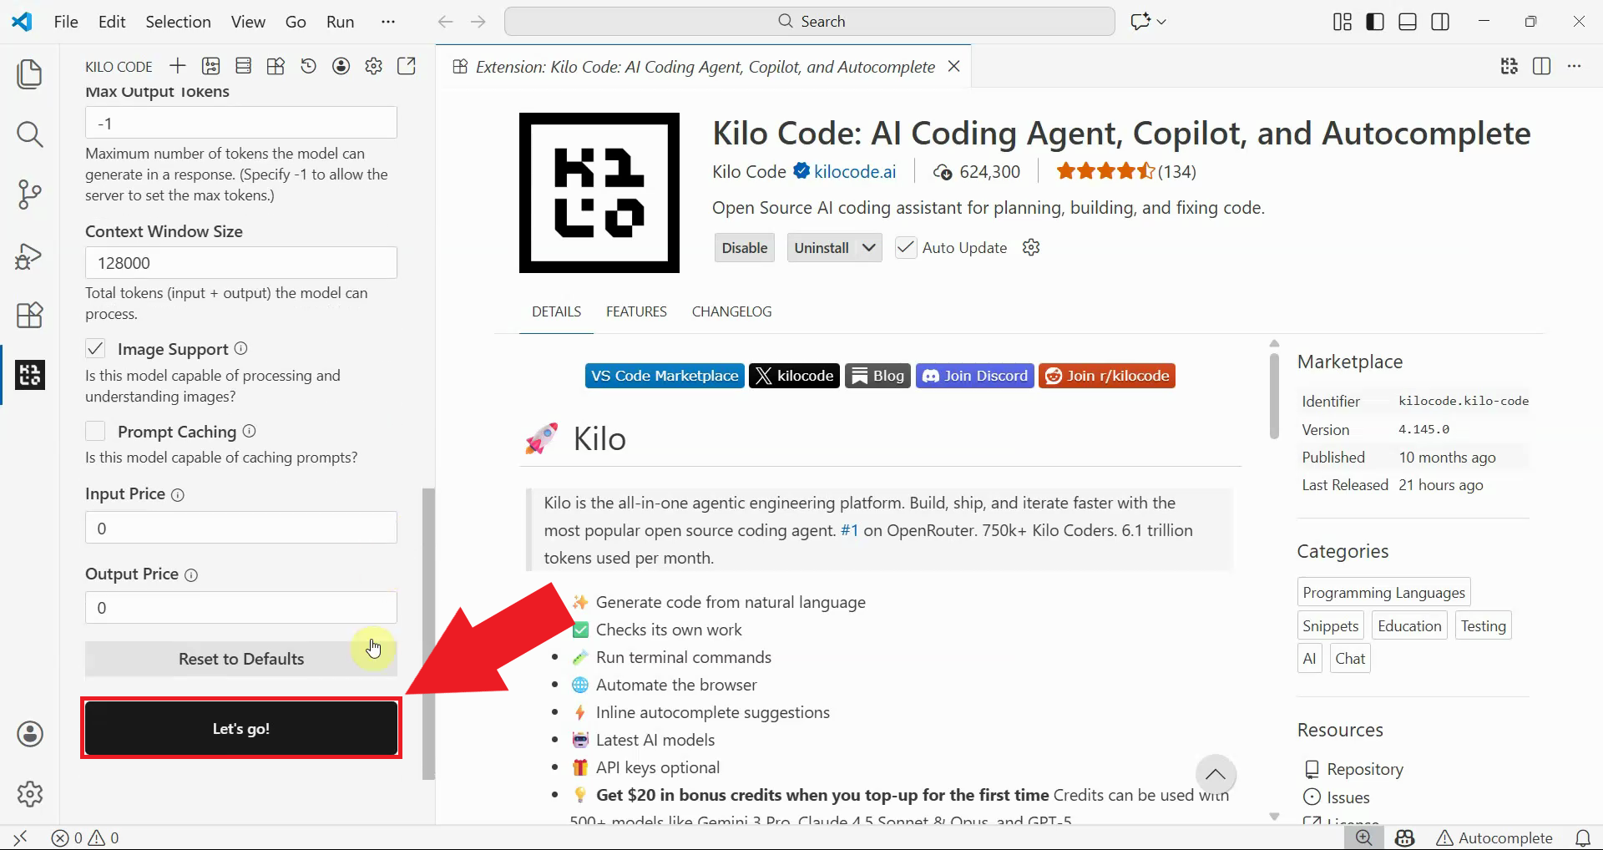1603x850 pixels.
Task: Enable the Prompt Caching checkbox
Action: click(96, 432)
